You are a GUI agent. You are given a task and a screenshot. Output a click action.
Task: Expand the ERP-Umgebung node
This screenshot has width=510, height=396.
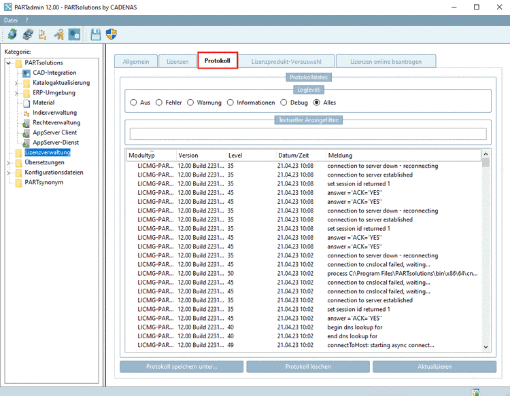click(x=16, y=93)
